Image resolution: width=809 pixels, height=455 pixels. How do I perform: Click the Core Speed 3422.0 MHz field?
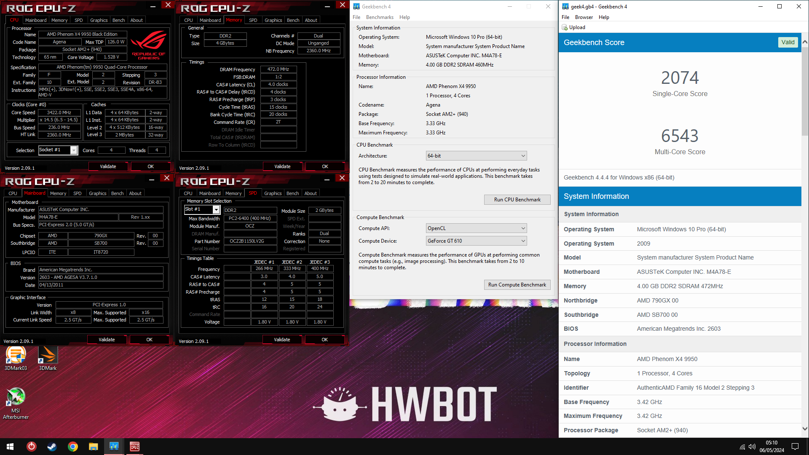coord(59,112)
